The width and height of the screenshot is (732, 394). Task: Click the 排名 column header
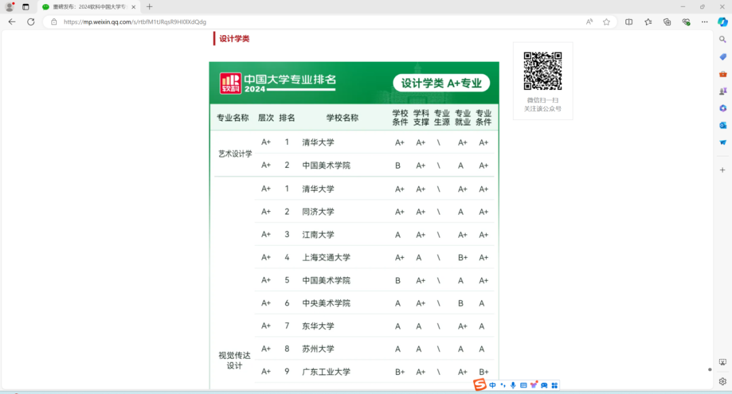point(287,118)
